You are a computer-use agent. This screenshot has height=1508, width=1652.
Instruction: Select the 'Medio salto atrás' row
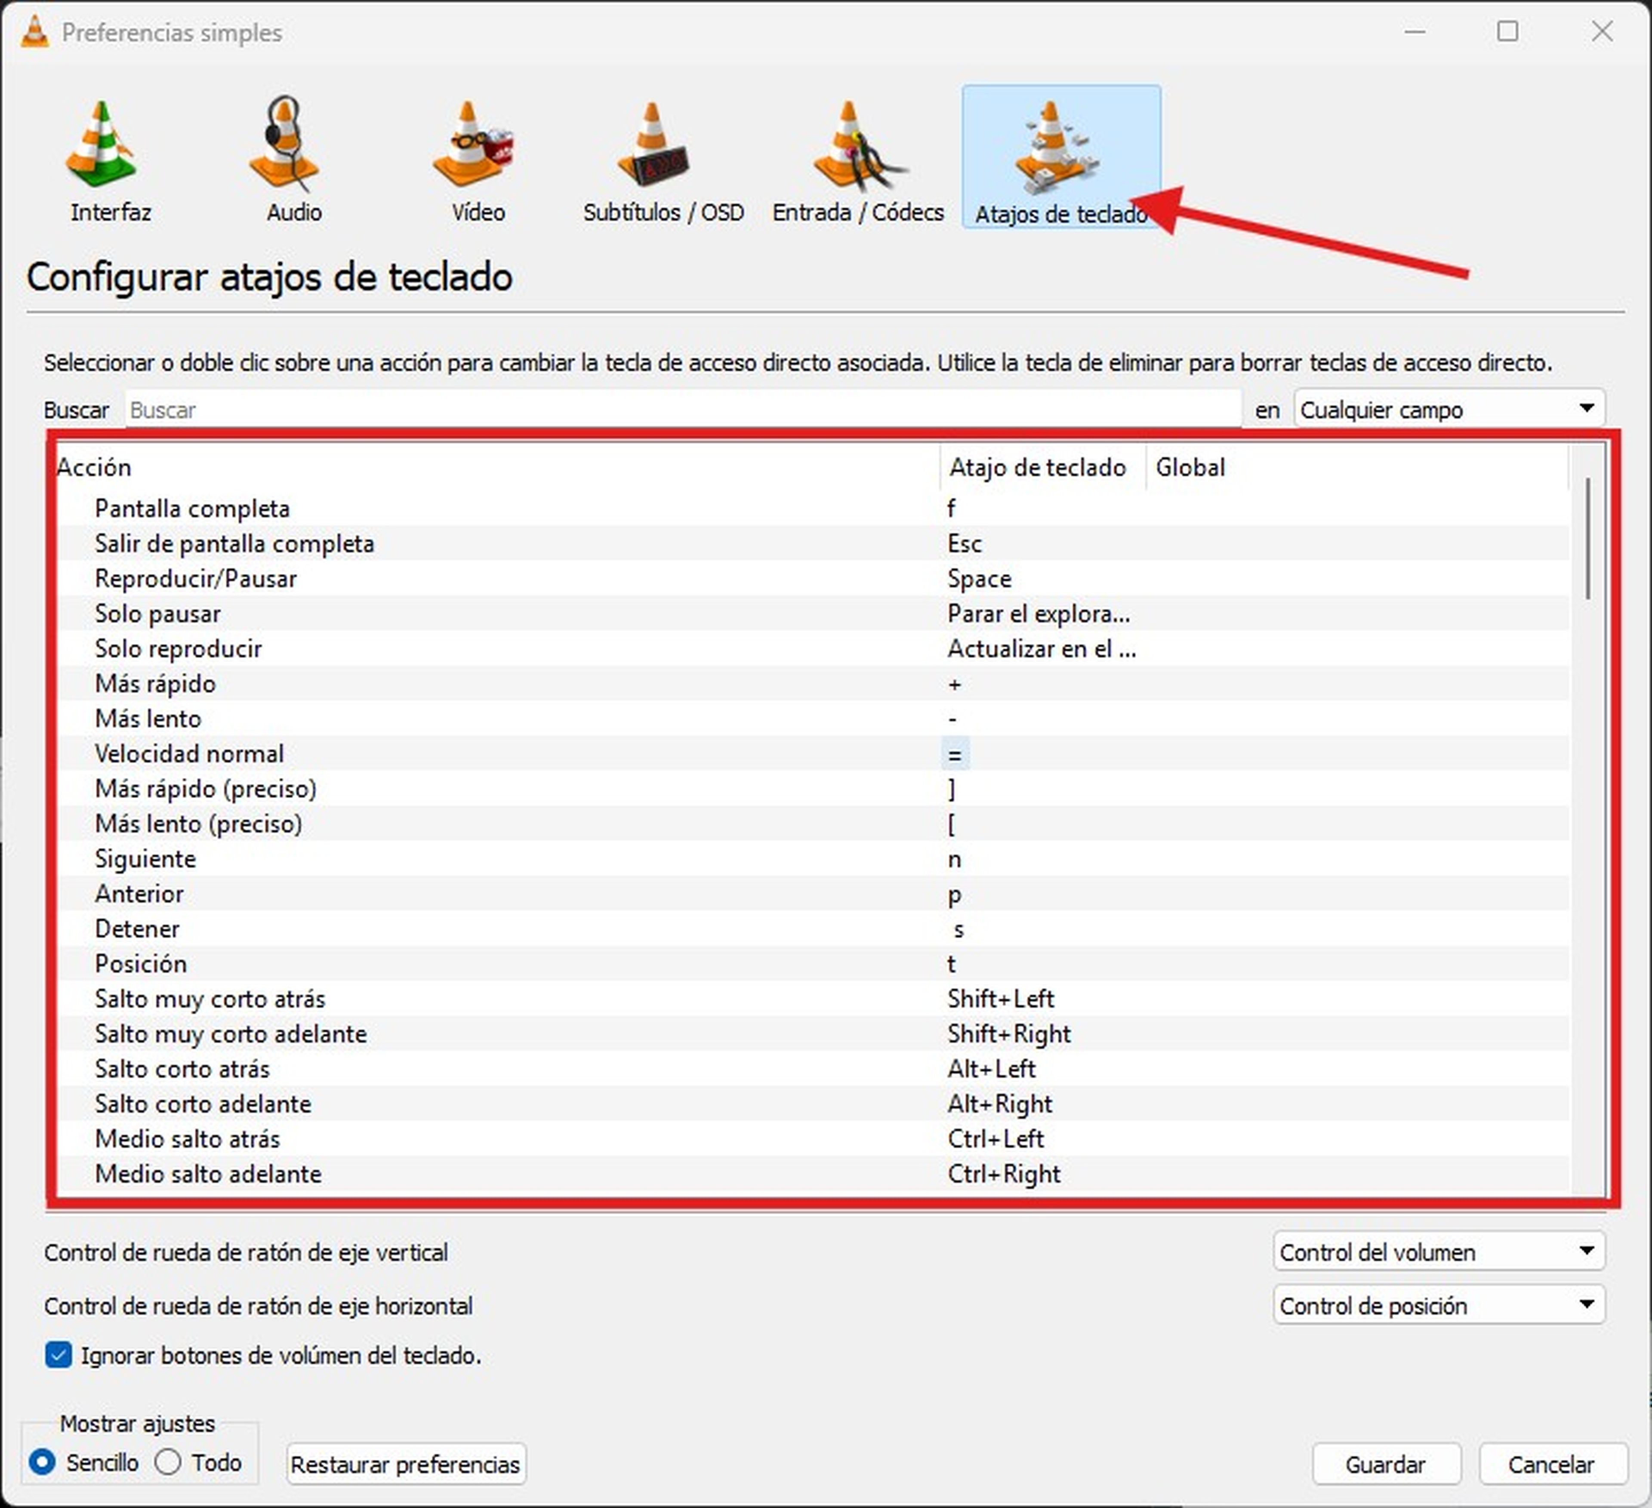pyautogui.click(x=813, y=1138)
